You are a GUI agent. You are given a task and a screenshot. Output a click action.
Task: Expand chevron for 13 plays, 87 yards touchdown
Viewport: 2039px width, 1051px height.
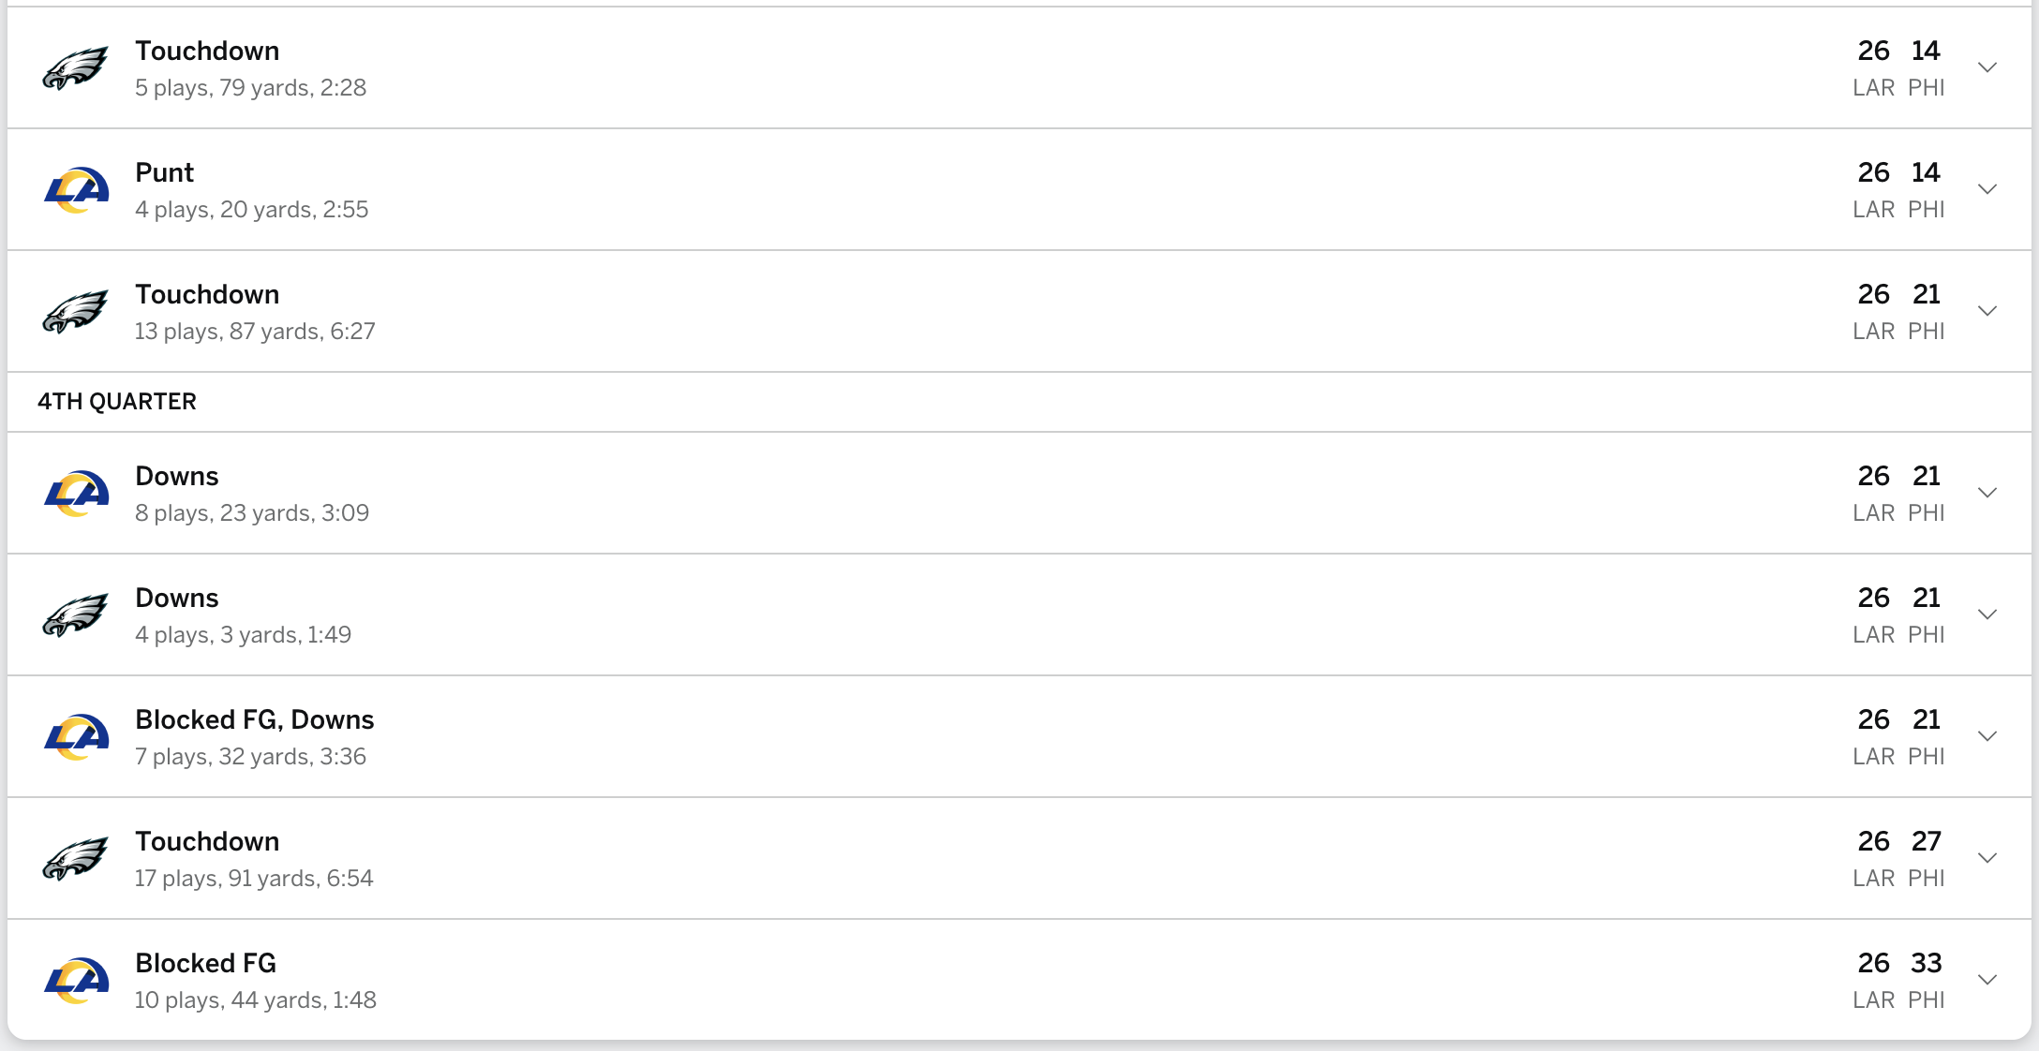coord(1987,311)
